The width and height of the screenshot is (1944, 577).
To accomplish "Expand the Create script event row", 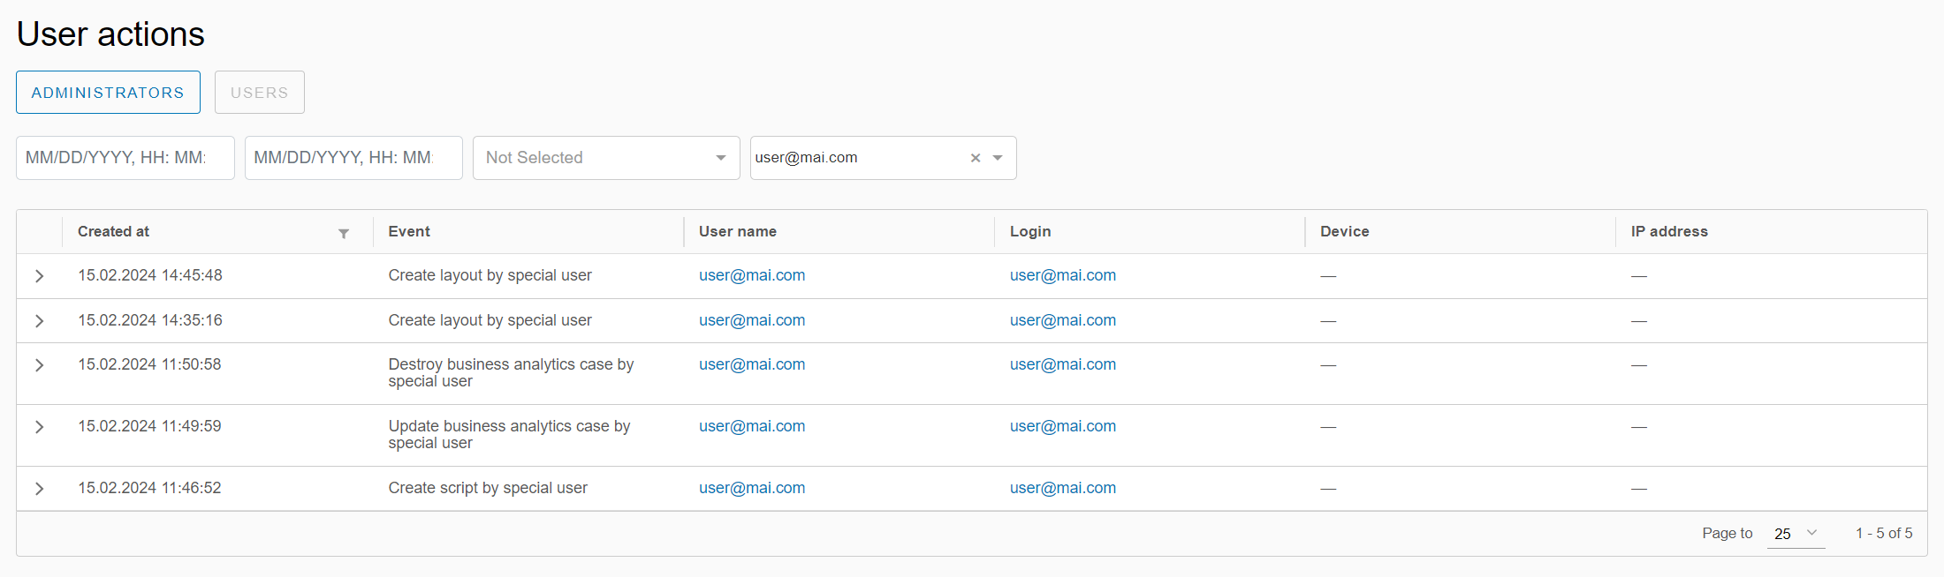I will [40, 489].
